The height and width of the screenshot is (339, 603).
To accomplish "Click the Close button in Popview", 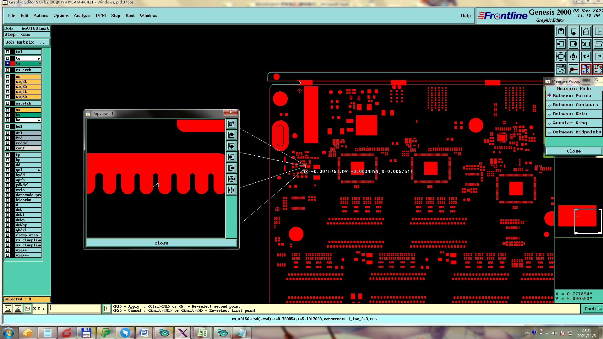I will click(161, 243).
